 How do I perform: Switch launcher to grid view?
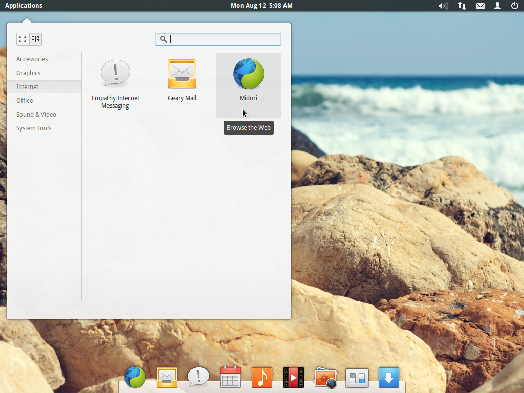23,39
